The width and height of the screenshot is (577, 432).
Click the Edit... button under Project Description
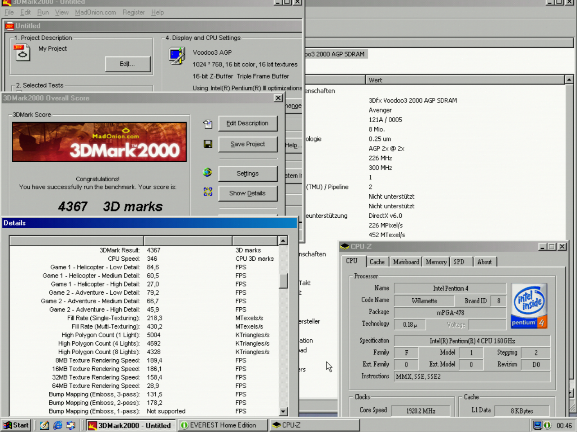(x=127, y=64)
